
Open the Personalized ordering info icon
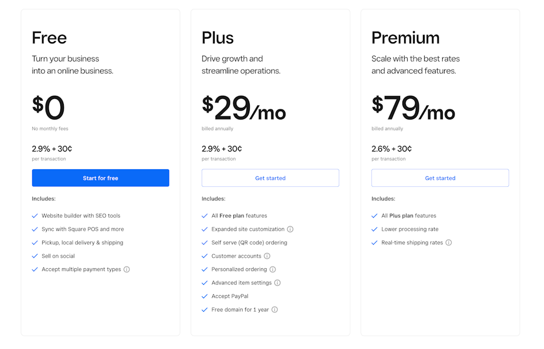(x=273, y=269)
